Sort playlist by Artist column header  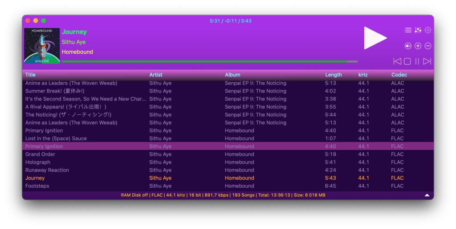point(156,75)
